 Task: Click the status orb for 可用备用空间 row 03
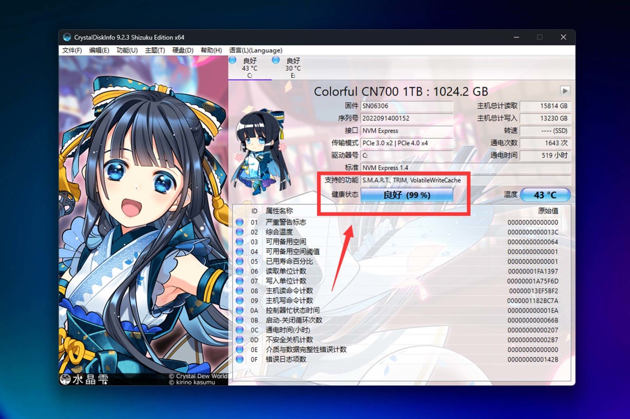tap(240, 242)
